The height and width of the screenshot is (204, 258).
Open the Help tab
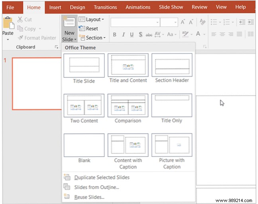click(240, 7)
